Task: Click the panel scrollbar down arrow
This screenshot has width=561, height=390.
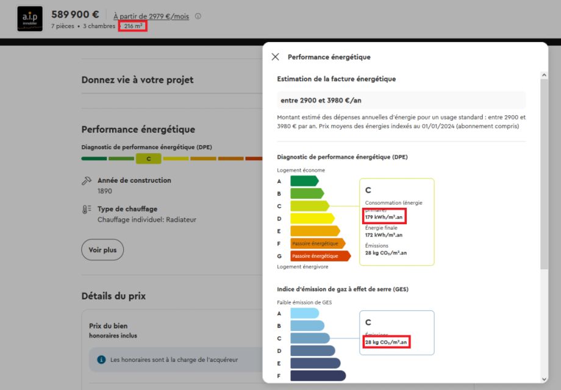Action: (x=544, y=379)
